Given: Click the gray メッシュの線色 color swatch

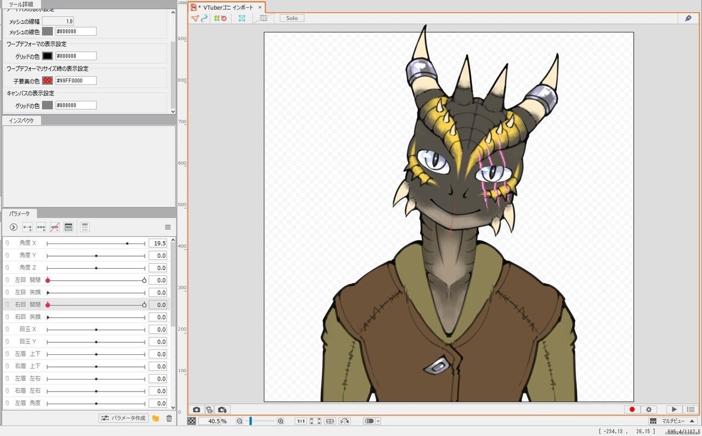Looking at the screenshot, I should point(48,31).
